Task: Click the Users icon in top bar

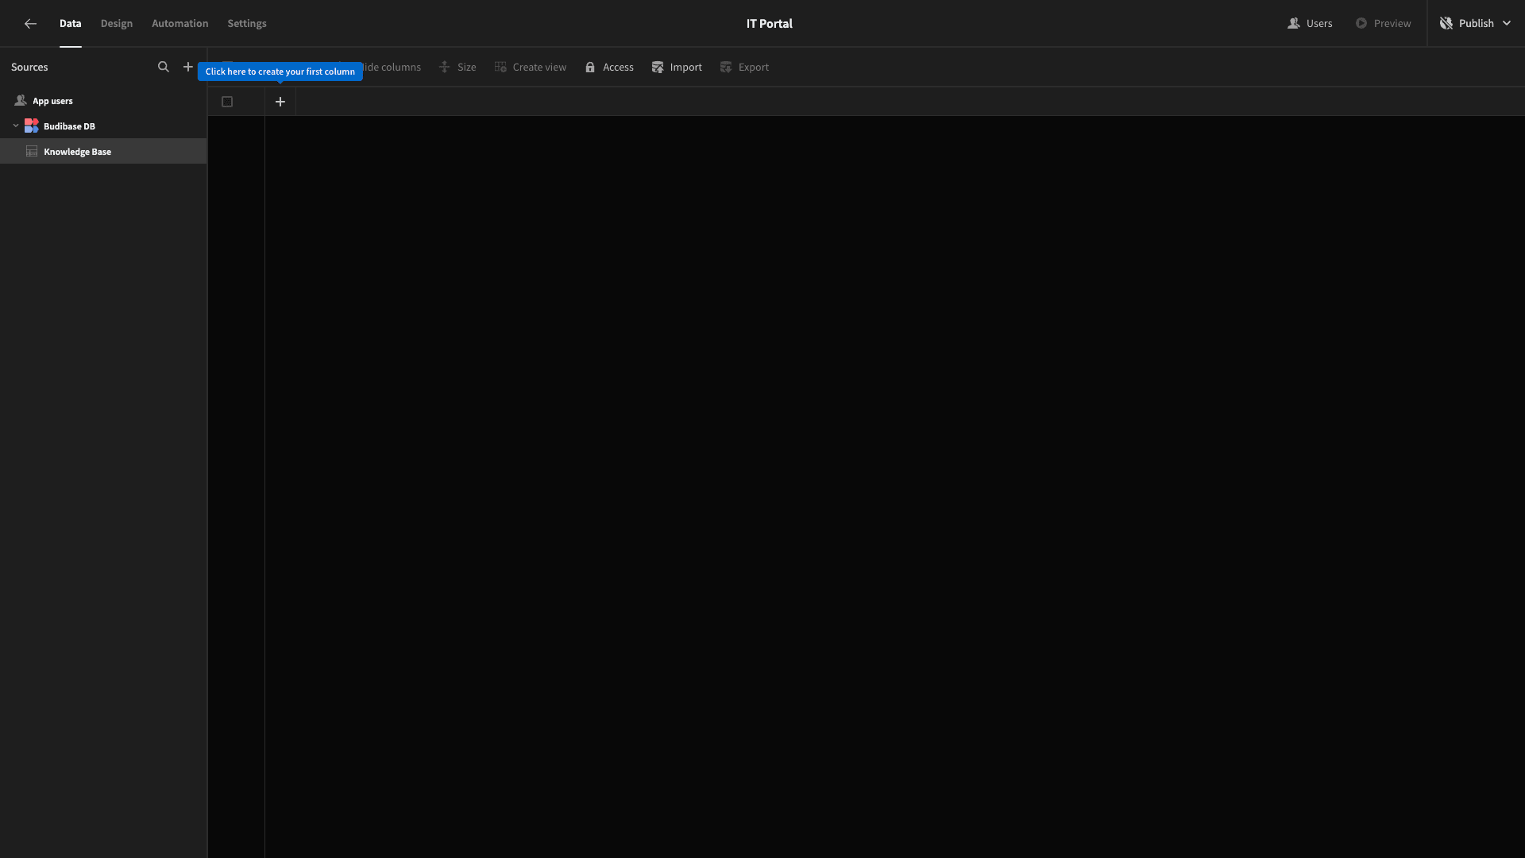Action: point(1294,23)
